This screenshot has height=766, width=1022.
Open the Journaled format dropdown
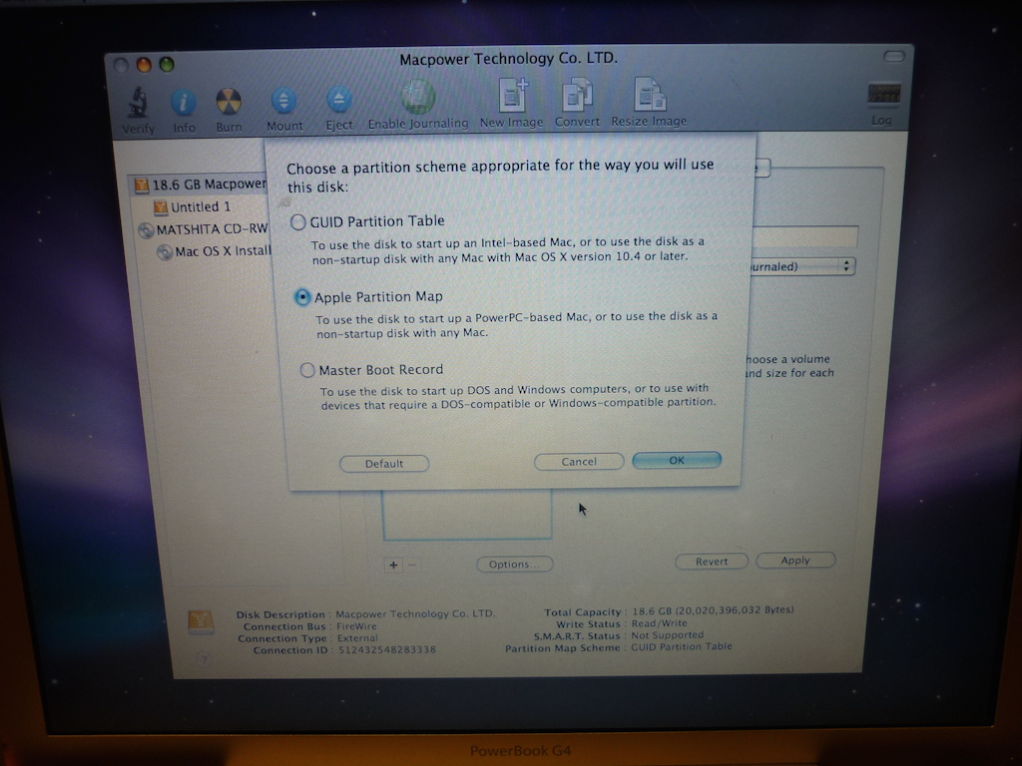click(802, 266)
